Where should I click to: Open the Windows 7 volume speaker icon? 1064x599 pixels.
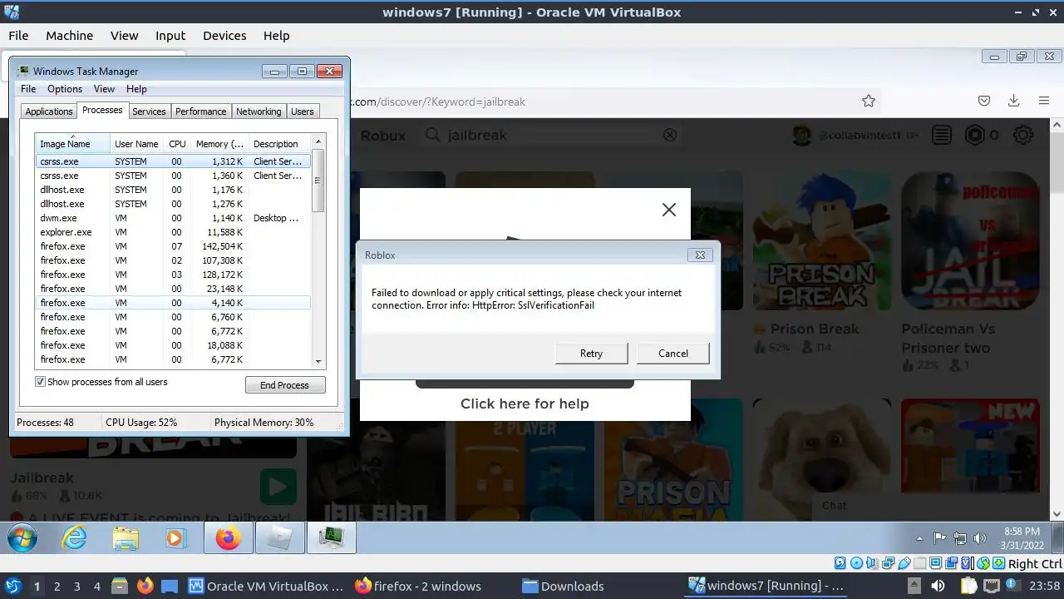980,538
